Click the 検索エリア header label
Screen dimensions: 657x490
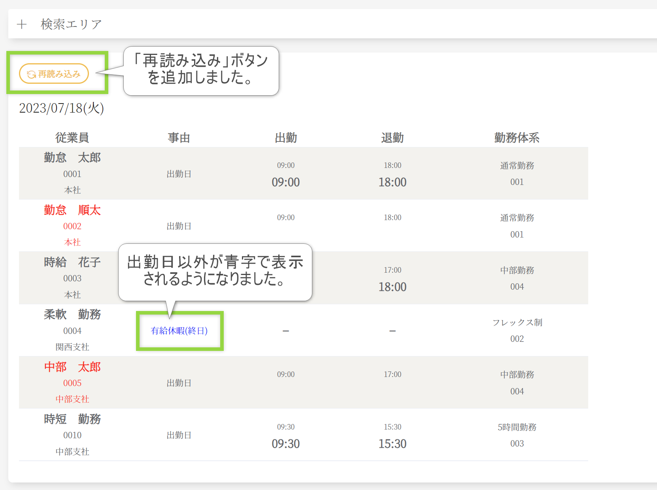coord(71,24)
